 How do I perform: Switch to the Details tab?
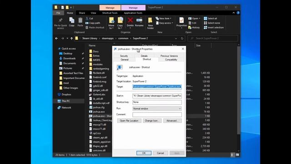(144, 56)
